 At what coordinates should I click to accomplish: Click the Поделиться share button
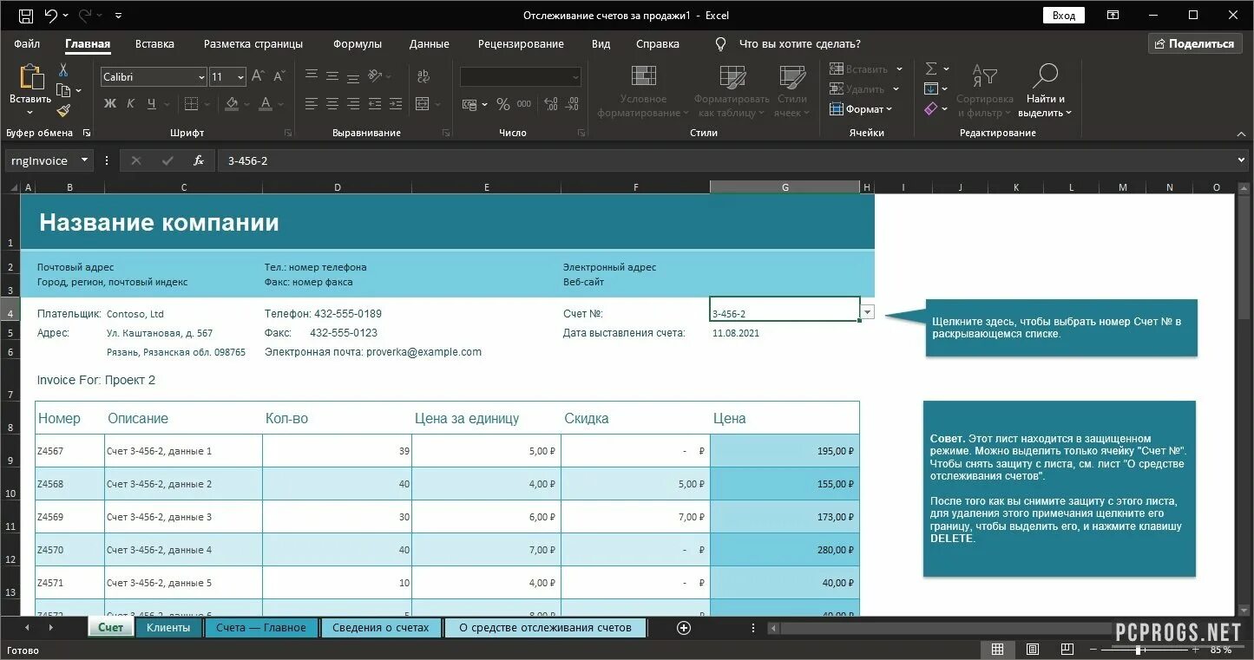[x=1194, y=43]
